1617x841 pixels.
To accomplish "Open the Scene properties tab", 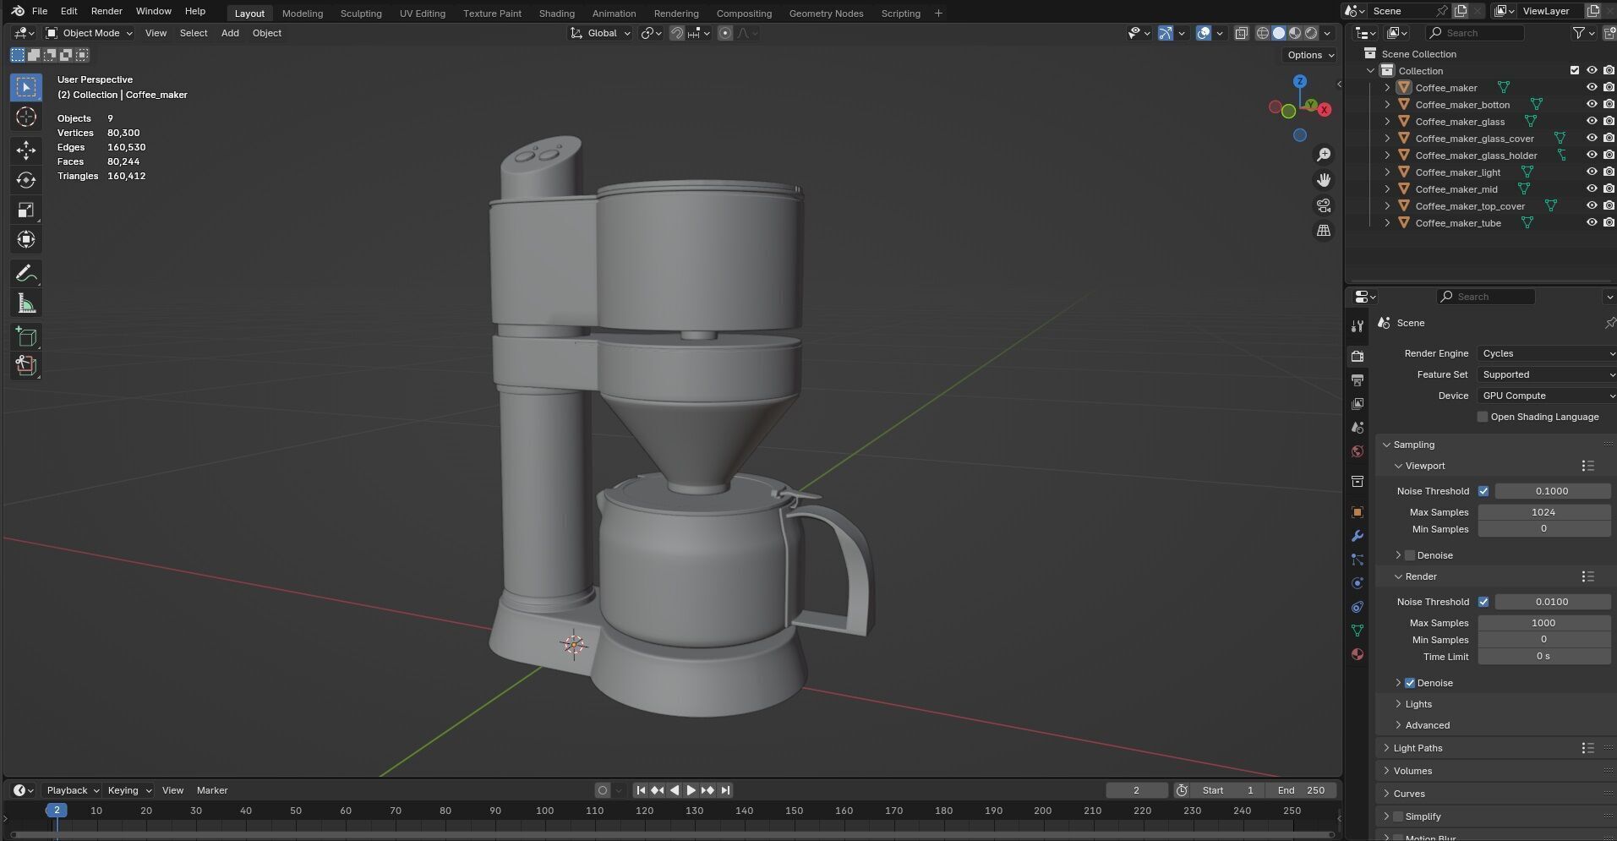I will coord(1358,428).
